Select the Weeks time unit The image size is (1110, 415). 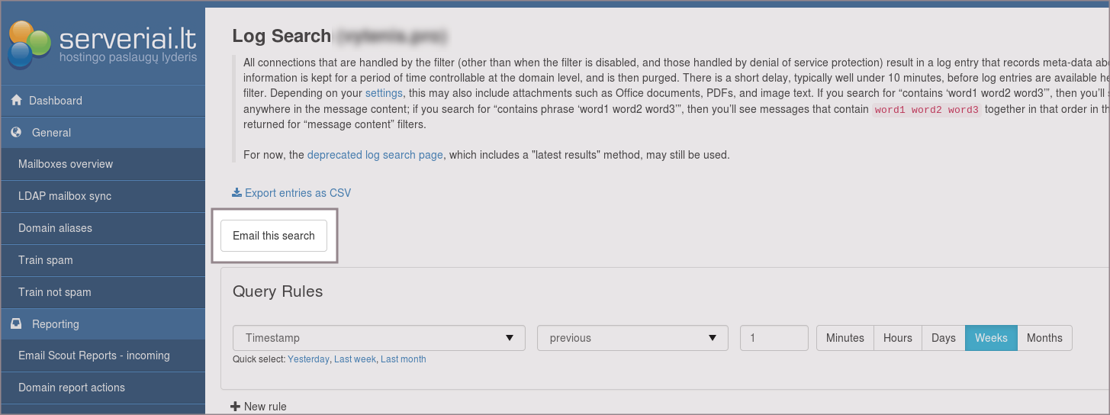click(x=990, y=338)
